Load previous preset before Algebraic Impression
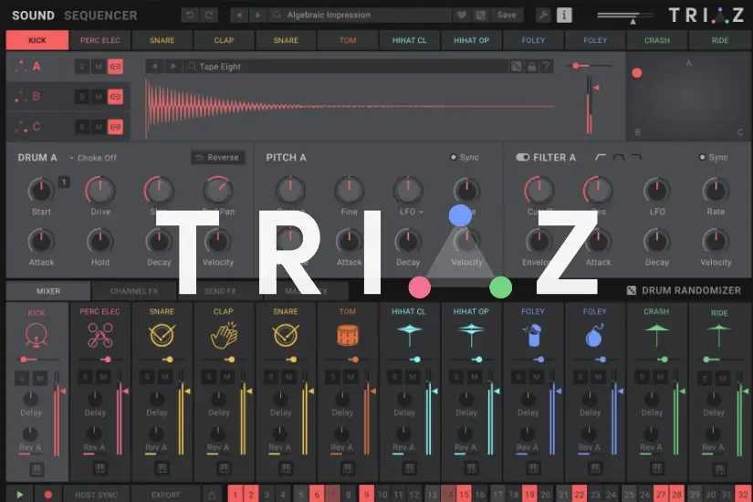 238,15
